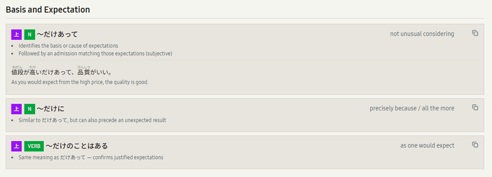Open the 〜だけに entry title
Viewport: 492px width, 177px height.
click(51, 109)
